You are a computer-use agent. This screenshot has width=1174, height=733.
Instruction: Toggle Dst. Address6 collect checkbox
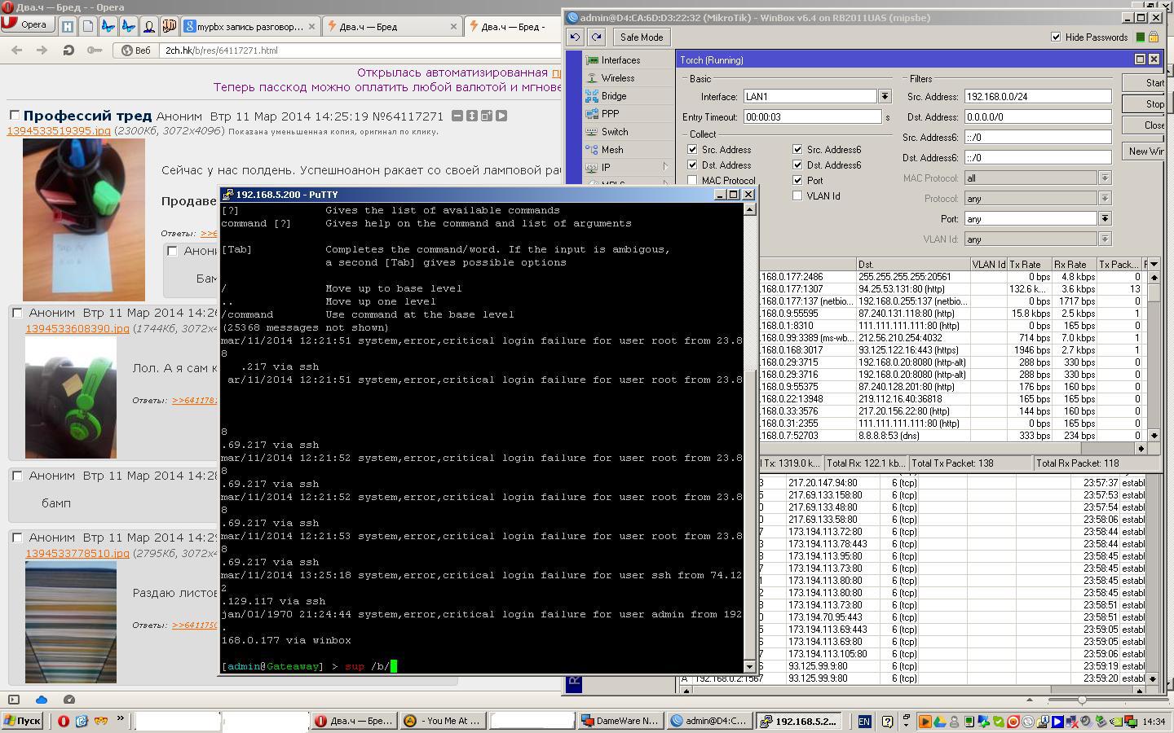pyautogui.click(x=797, y=165)
